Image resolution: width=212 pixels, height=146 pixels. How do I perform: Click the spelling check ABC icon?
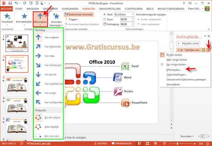point(37,3)
